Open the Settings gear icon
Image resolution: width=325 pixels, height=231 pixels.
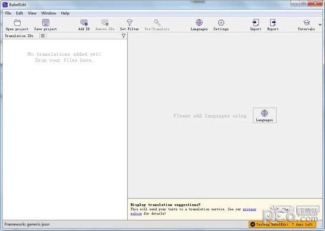[221, 23]
